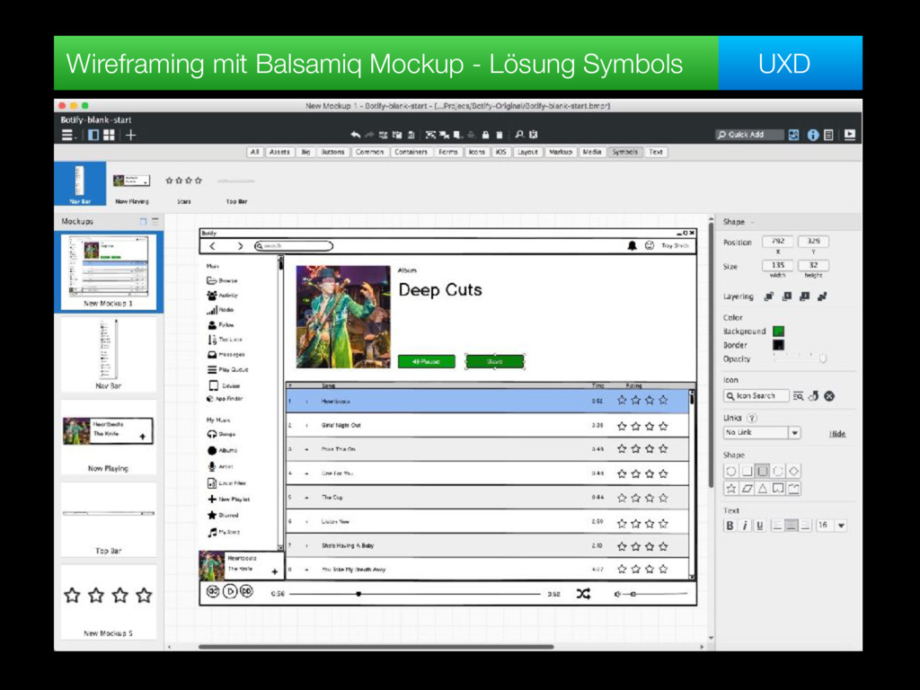Viewport: 920px width, 690px height.
Task: Add a new mockup with plus icon
Action: pos(131,135)
